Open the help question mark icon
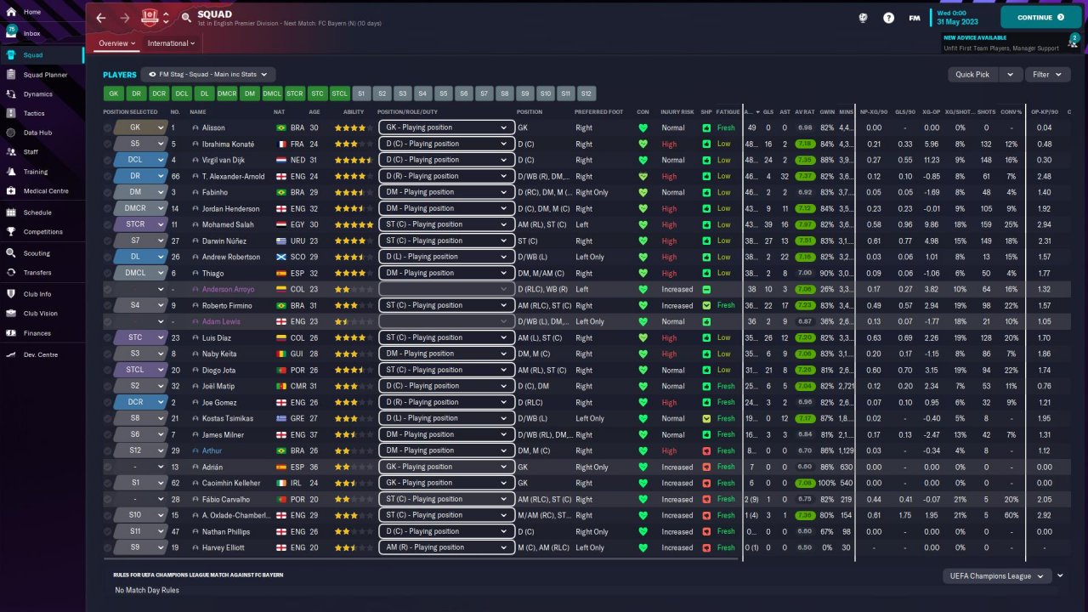The image size is (1088, 612). coord(888,17)
